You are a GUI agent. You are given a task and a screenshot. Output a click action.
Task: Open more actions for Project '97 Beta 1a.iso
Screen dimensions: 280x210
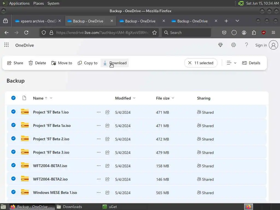(x=98, y=126)
